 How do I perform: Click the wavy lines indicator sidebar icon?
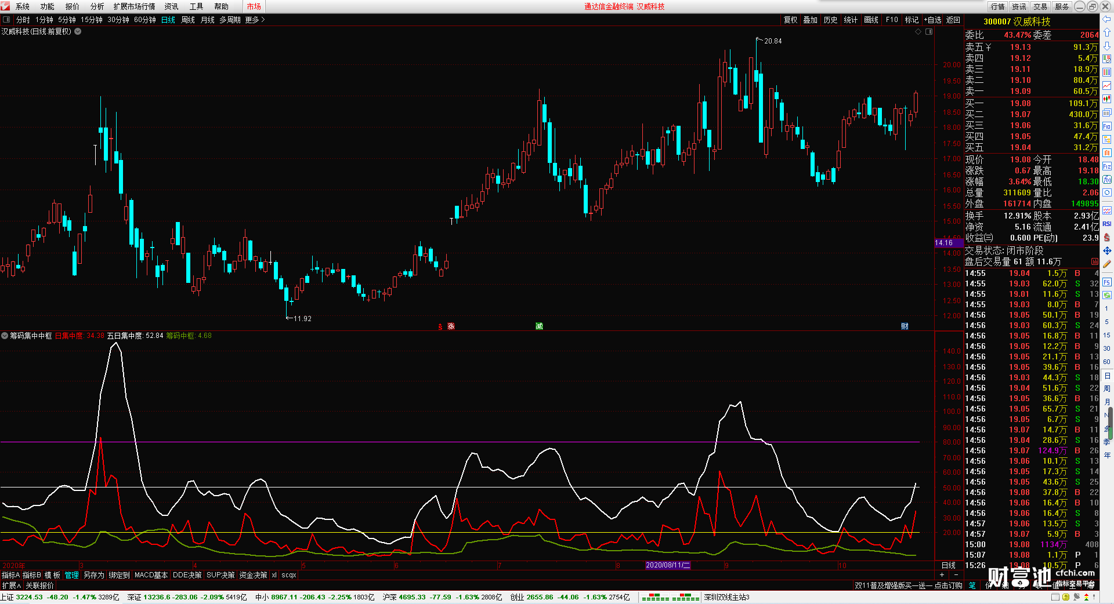[x=1107, y=210]
